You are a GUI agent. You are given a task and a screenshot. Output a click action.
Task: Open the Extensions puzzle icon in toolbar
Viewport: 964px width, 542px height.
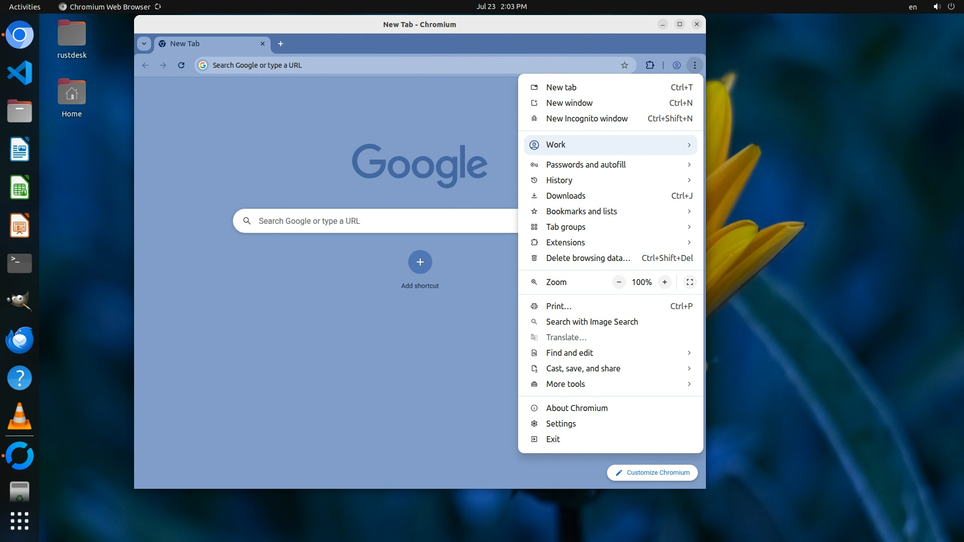click(x=650, y=65)
